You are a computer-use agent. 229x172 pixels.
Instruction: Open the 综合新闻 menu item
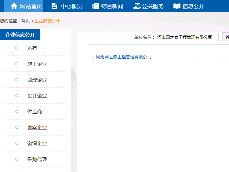[x=112, y=6]
